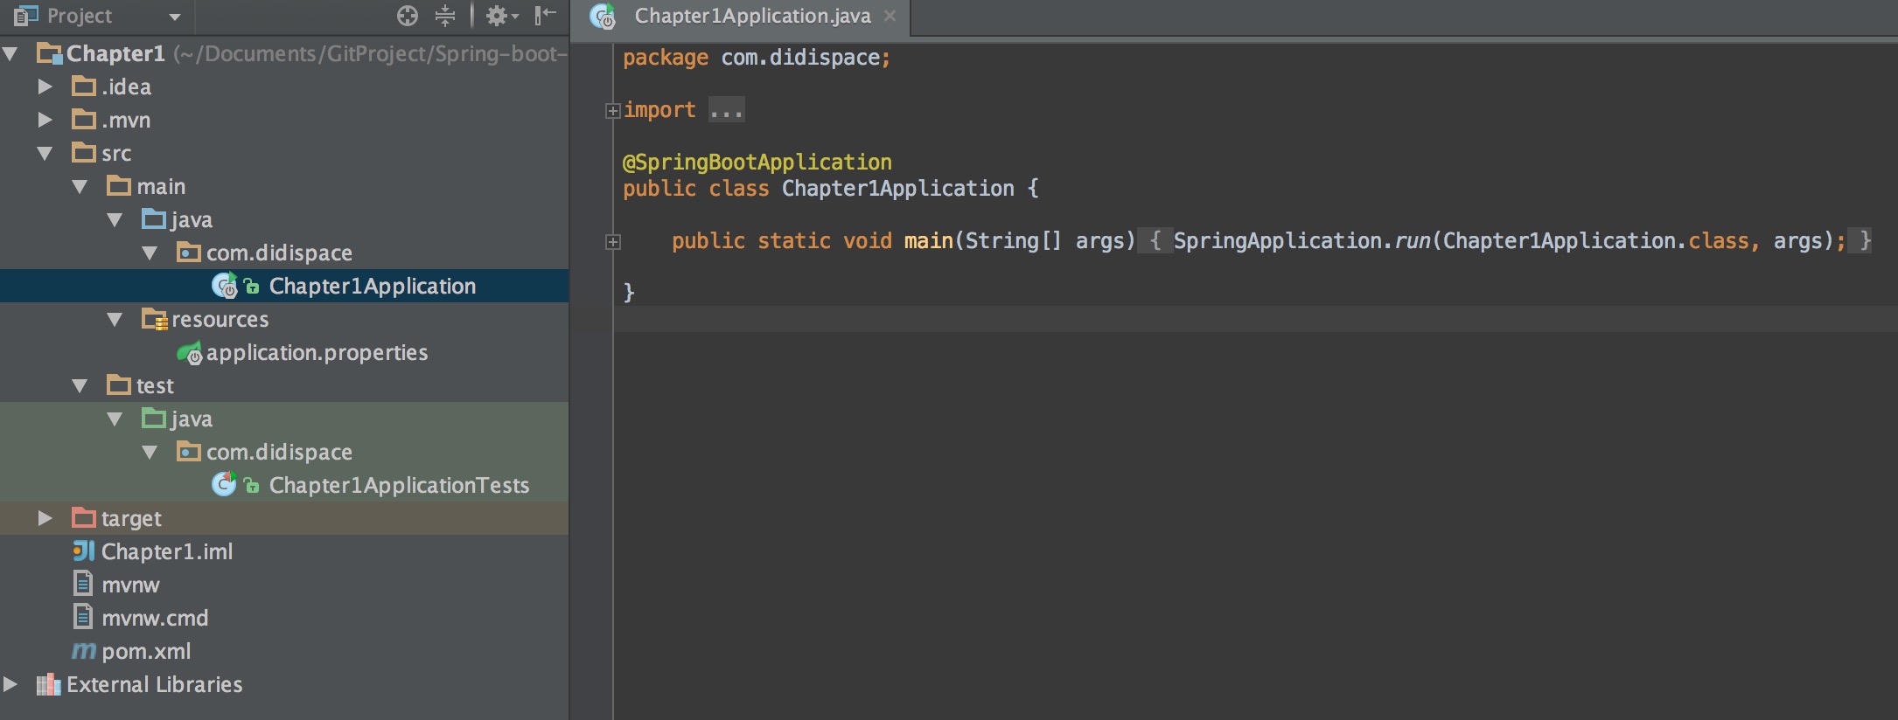Select the Chapter1.iml module file
The image size is (1898, 720).
(x=166, y=552)
